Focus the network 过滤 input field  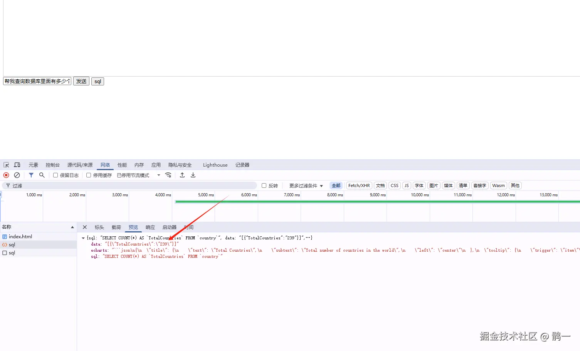129,186
